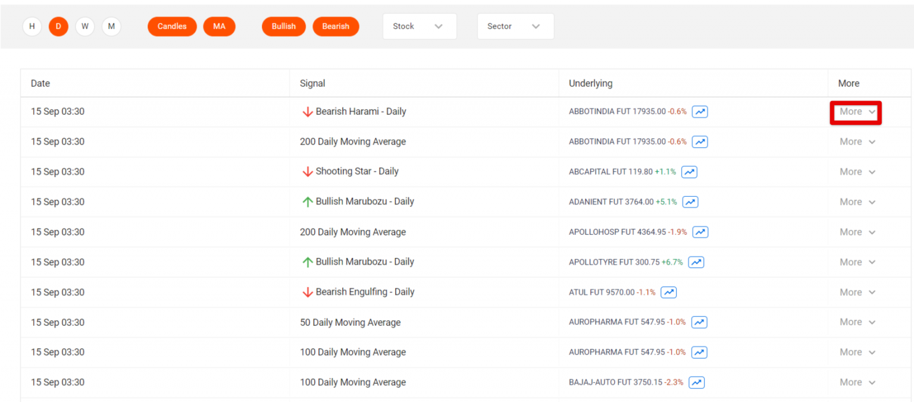Viewport: 914px width, 402px height.
Task: Click the chart icon next to ATUL FUT
Action: [668, 292]
